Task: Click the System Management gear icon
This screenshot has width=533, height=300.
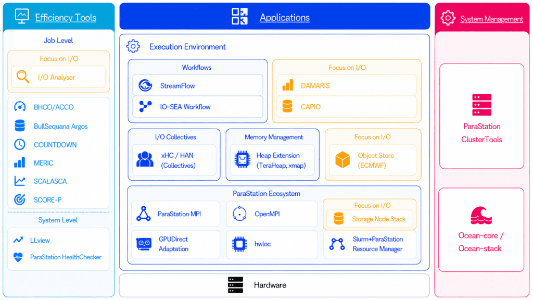Action: pos(448,18)
